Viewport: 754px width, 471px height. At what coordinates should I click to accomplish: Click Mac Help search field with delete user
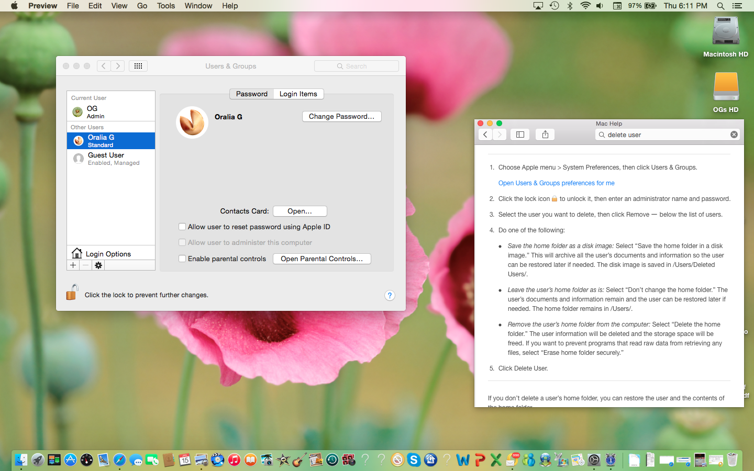(668, 134)
